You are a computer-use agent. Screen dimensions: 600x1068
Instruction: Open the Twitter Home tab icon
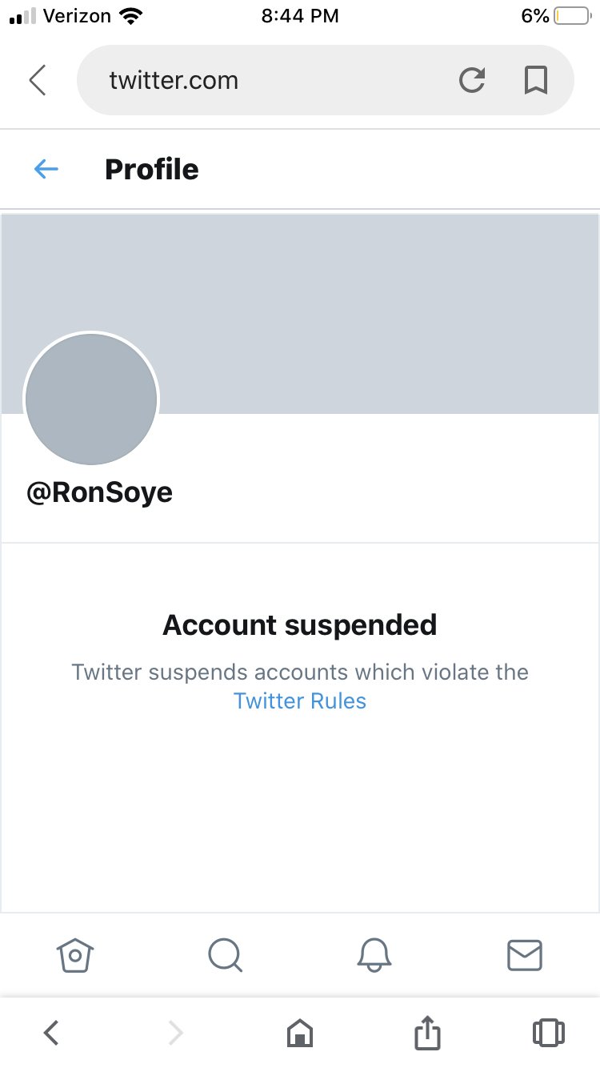click(75, 954)
